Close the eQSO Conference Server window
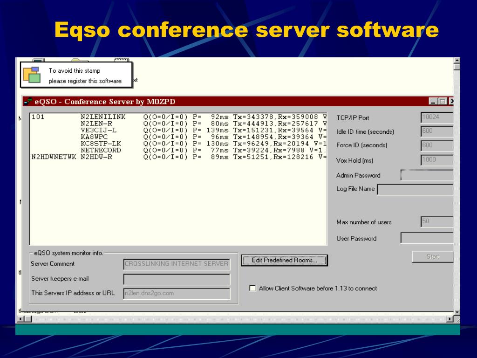477x358 pixels. click(x=451, y=101)
